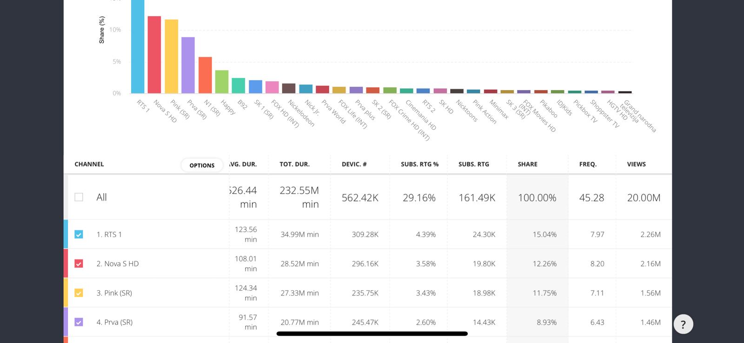Sort by the CHANNEL column header
This screenshot has height=343, width=744.
(89, 164)
